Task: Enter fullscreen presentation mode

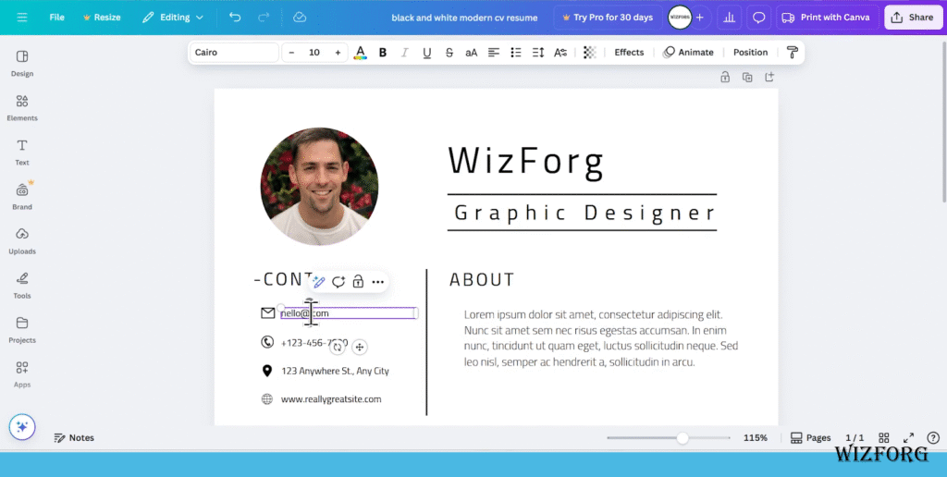Action: [x=908, y=438]
